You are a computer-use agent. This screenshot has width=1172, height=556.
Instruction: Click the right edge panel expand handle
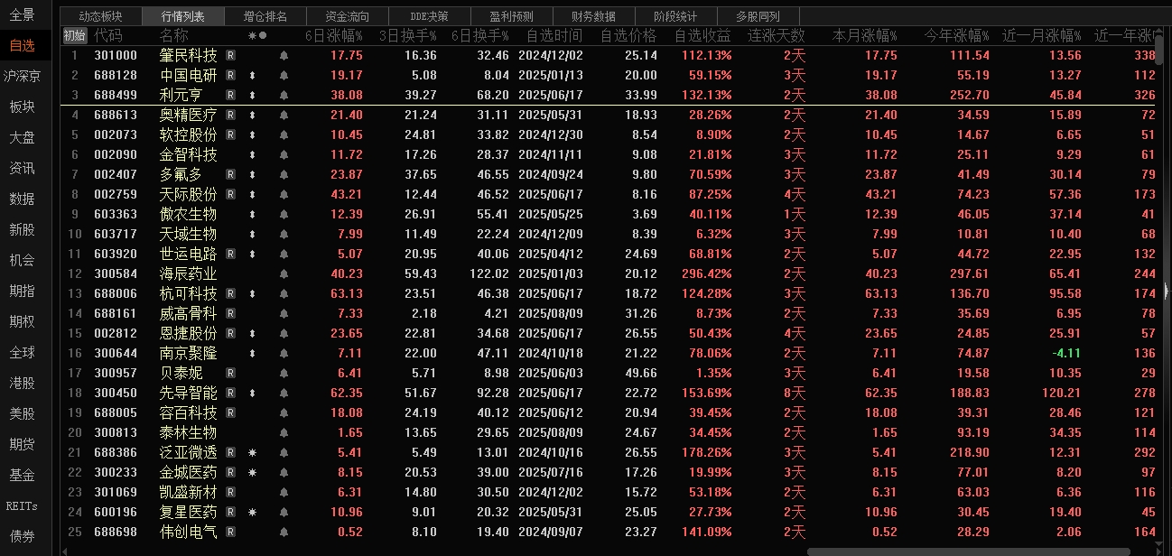click(1167, 290)
